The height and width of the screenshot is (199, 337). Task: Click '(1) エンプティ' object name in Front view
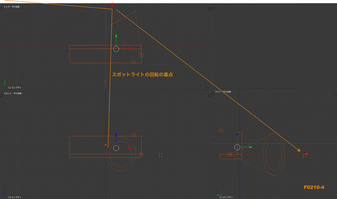[x=15, y=197]
